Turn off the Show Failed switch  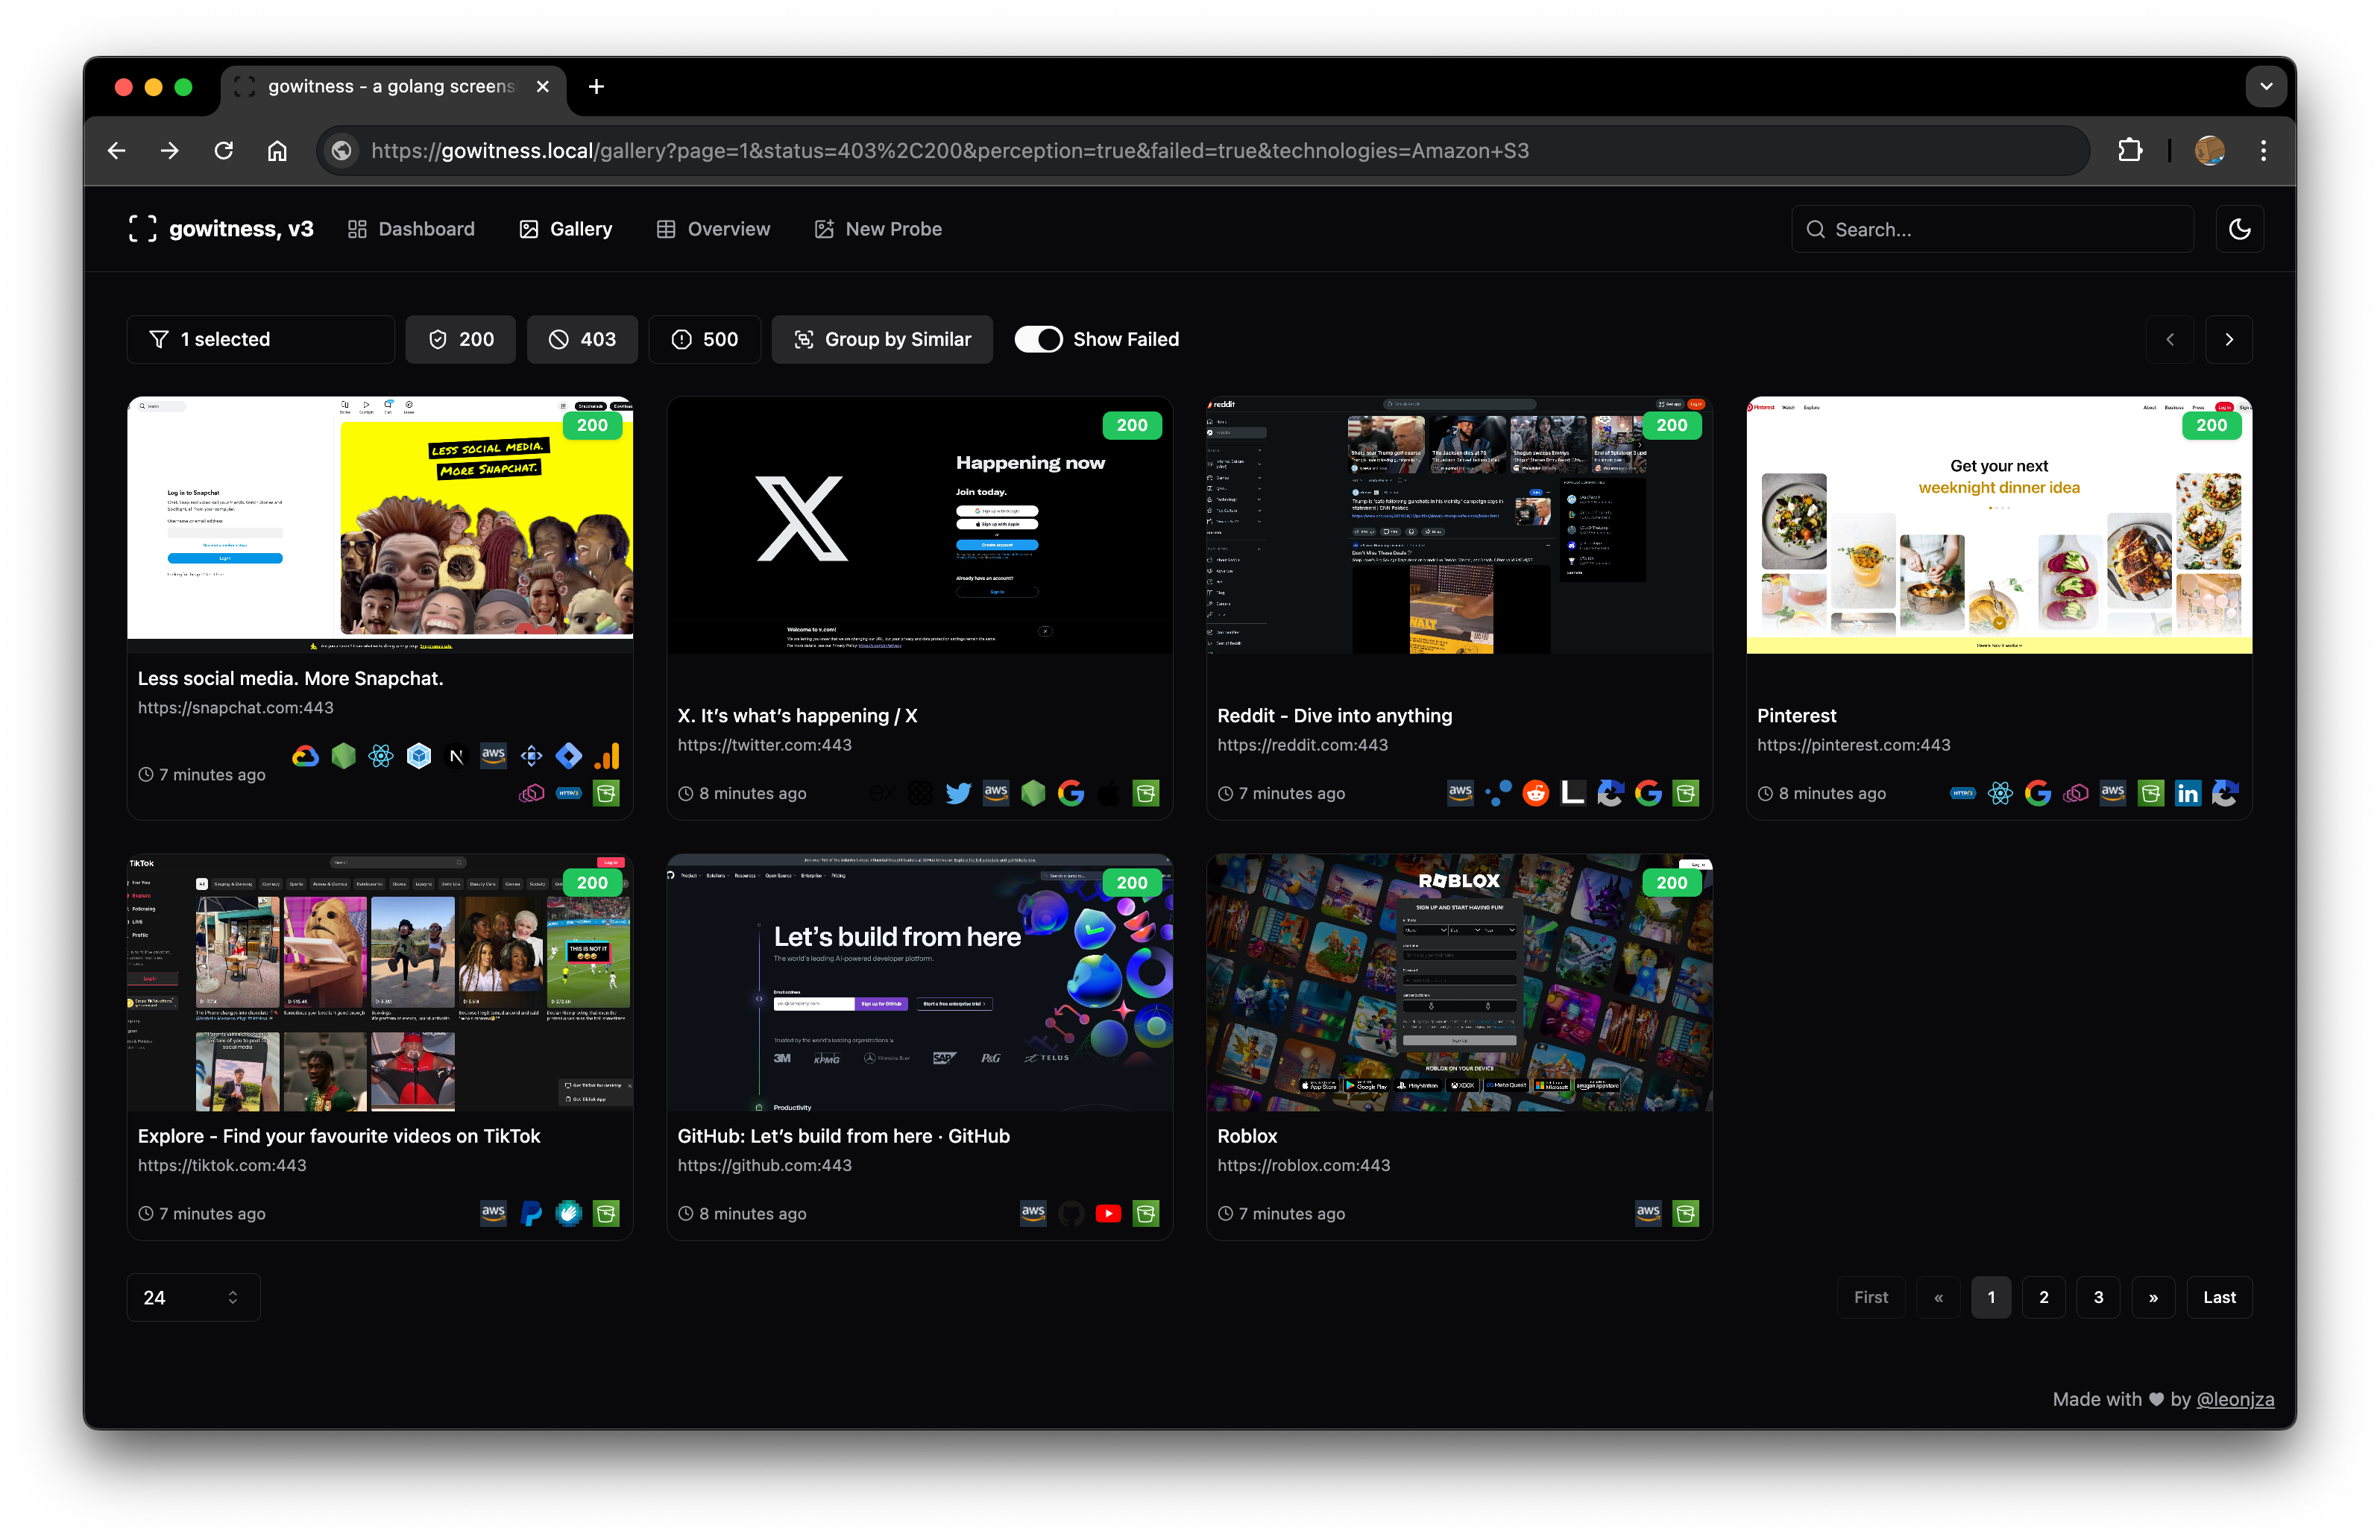click(1038, 339)
